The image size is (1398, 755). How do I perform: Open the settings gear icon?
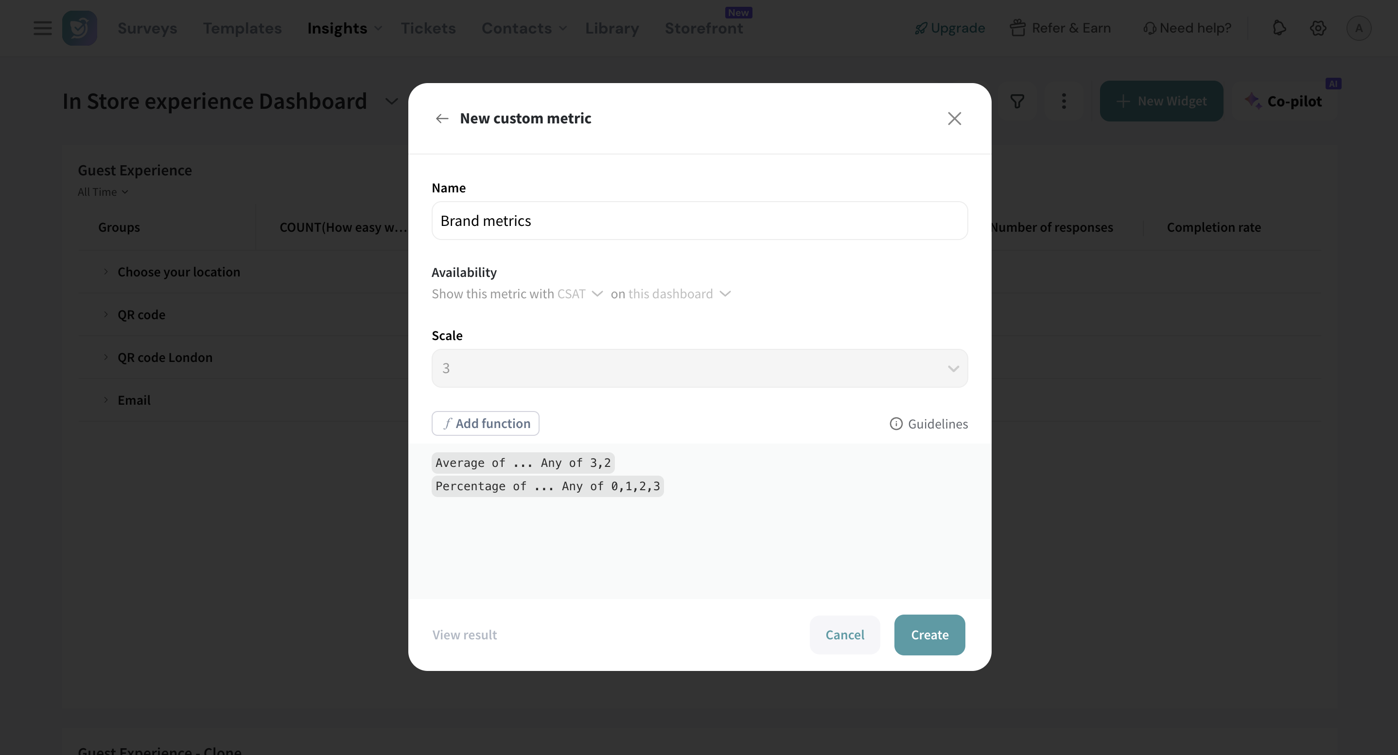click(x=1318, y=28)
